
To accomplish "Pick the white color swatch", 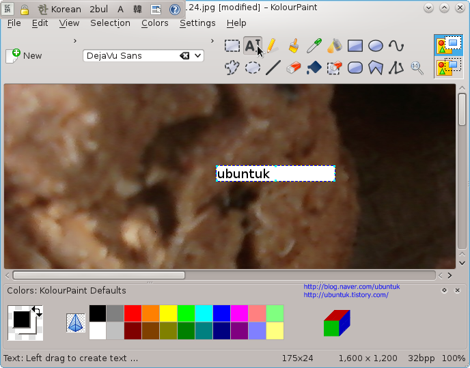I will [x=98, y=331].
